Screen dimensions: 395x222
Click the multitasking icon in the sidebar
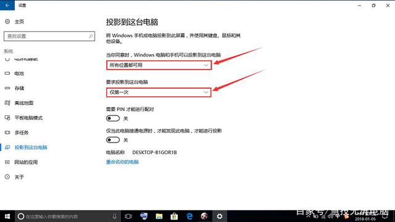pos(7,133)
